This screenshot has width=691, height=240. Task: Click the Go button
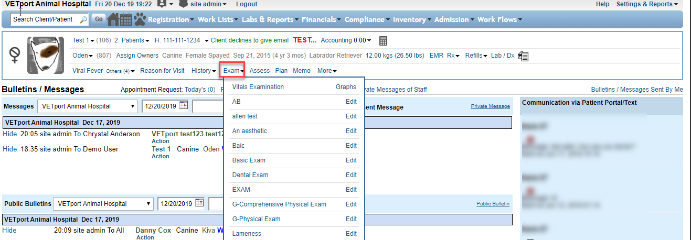tap(99, 19)
